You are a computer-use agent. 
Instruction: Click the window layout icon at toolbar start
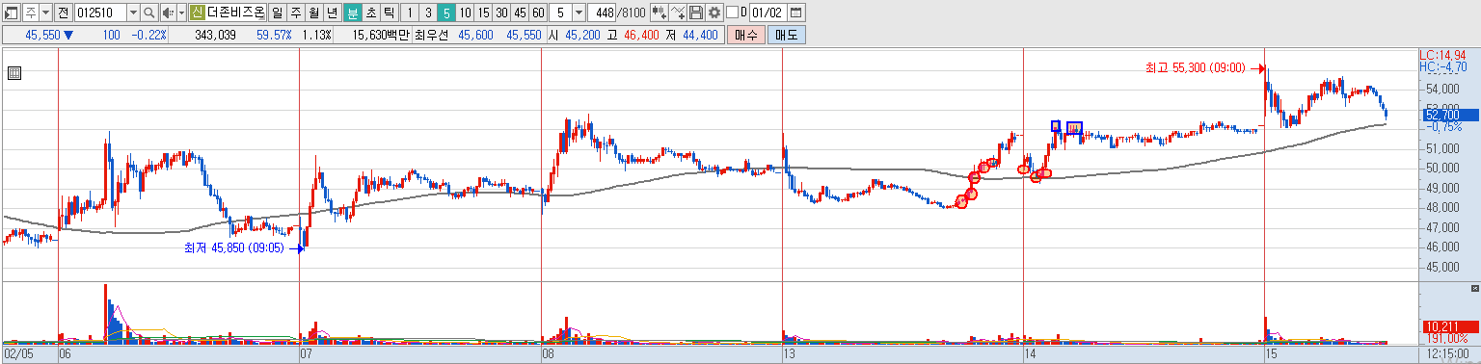pyautogui.click(x=11, y=13)
